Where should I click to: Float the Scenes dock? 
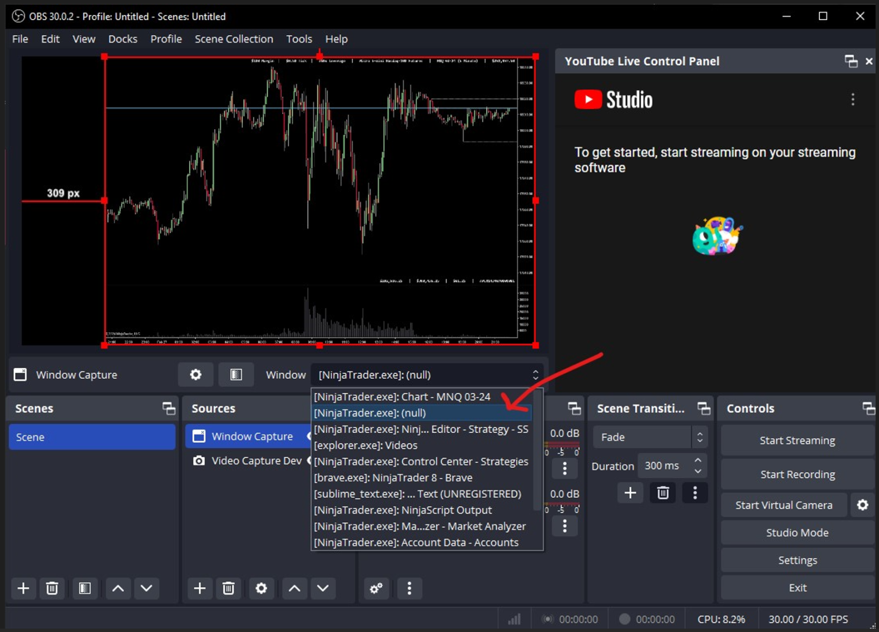[169, 408]
